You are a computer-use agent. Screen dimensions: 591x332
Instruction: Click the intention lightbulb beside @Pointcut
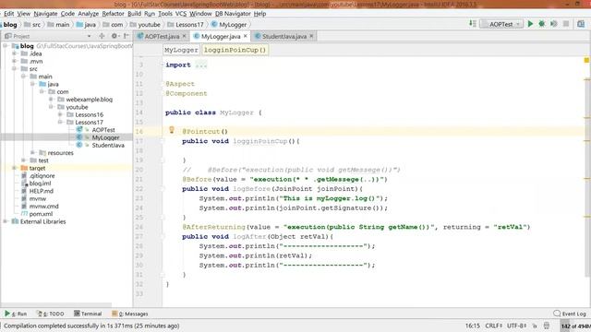click(172, 130)
